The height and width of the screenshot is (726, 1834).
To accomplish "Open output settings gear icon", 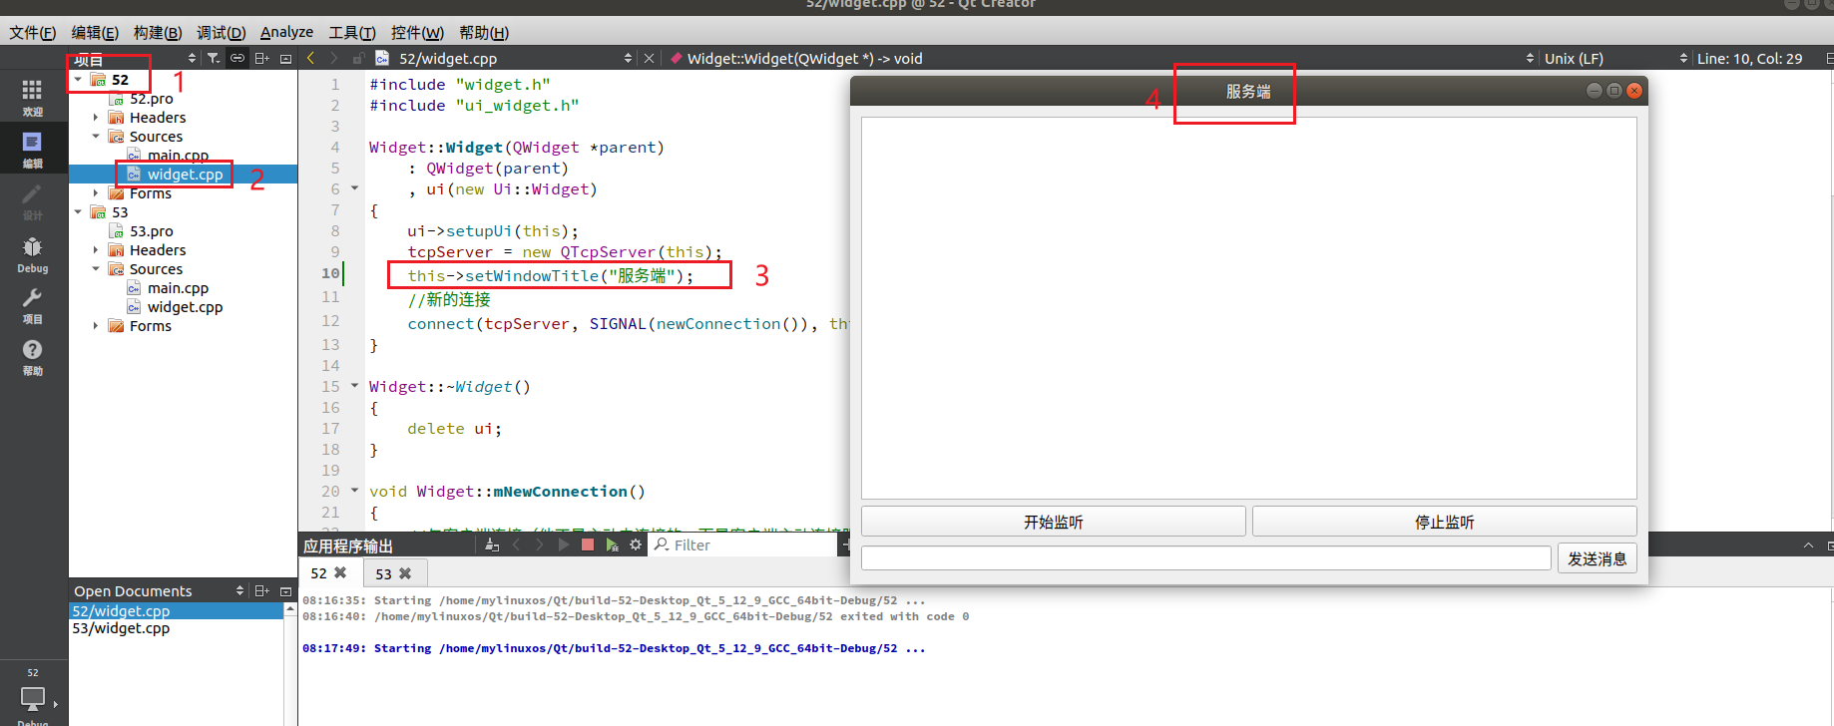I will point(636,544).
